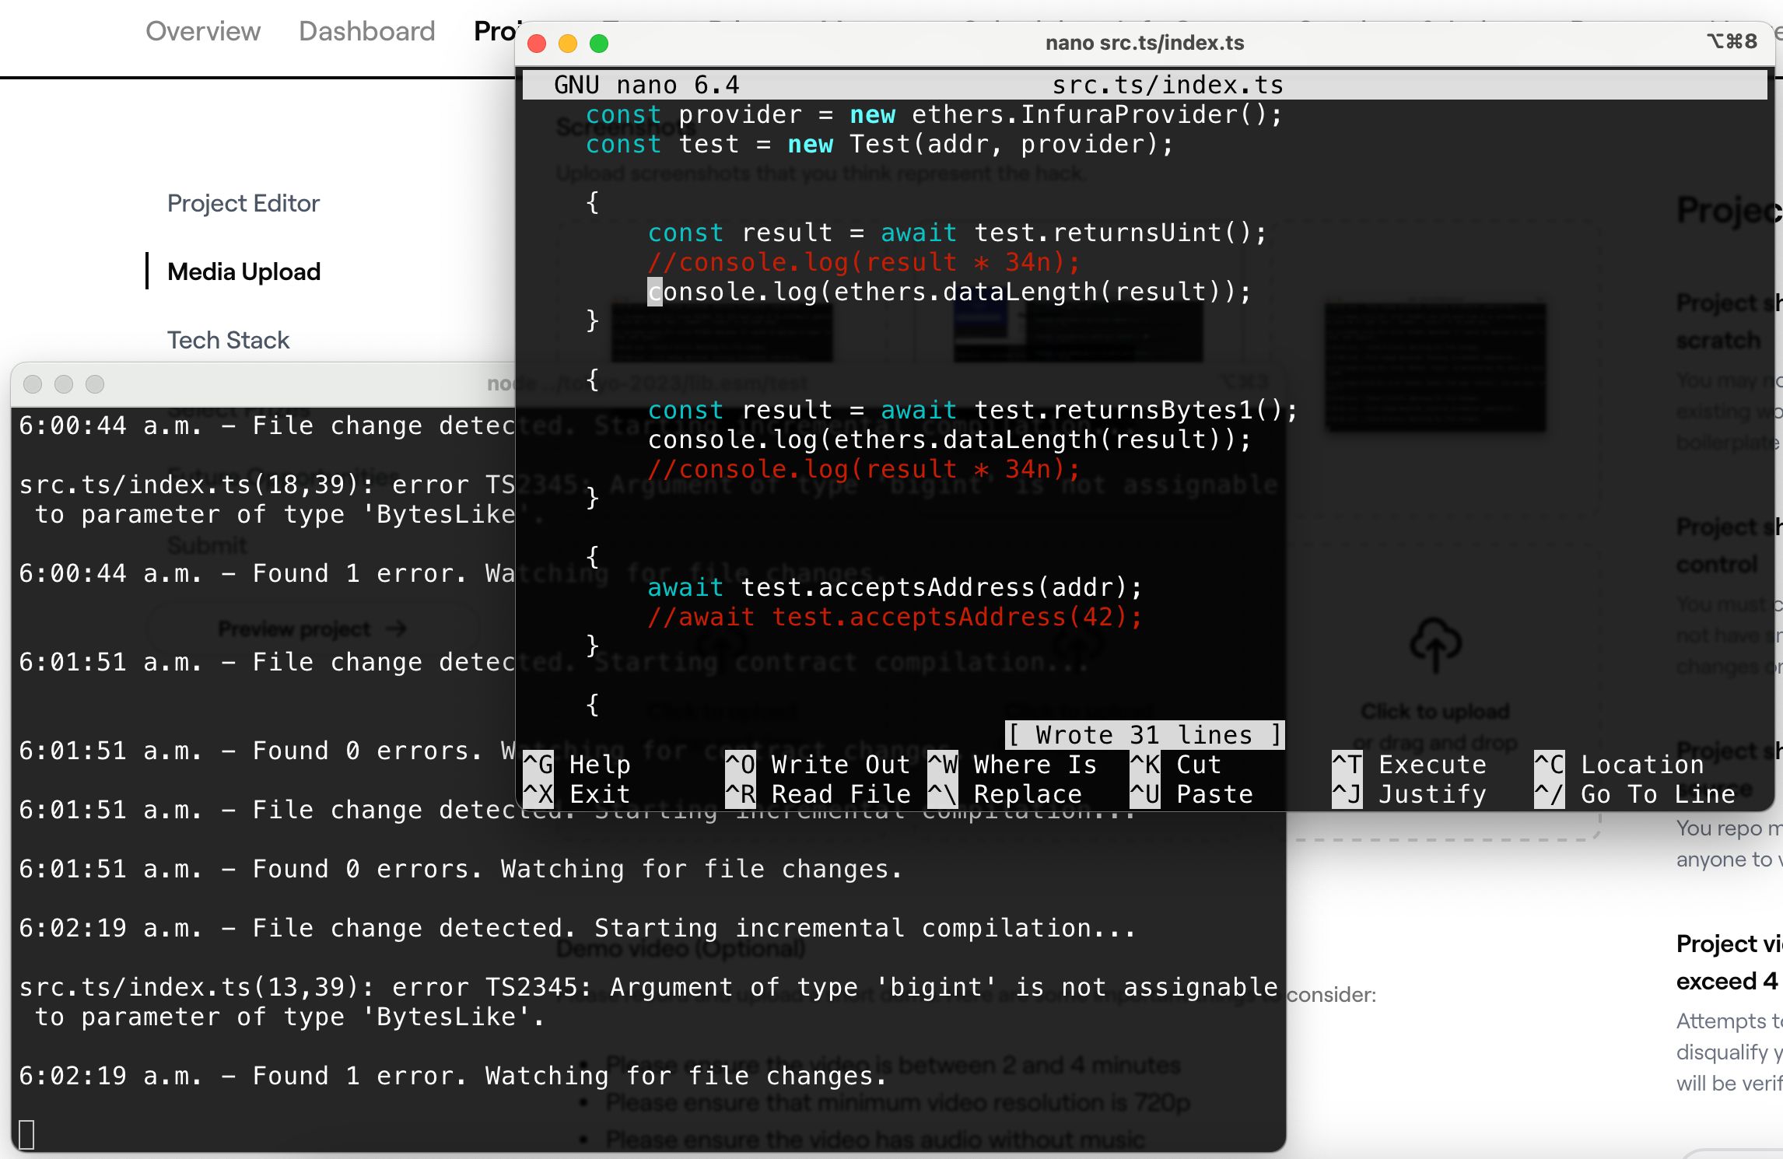Click the 'GNU nano 6.4' header text

(x=646, y=85)
